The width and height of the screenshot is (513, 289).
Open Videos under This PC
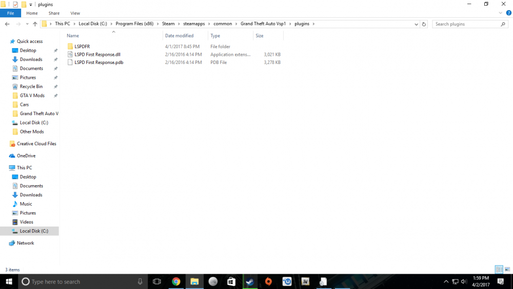(x=26, y=222)
